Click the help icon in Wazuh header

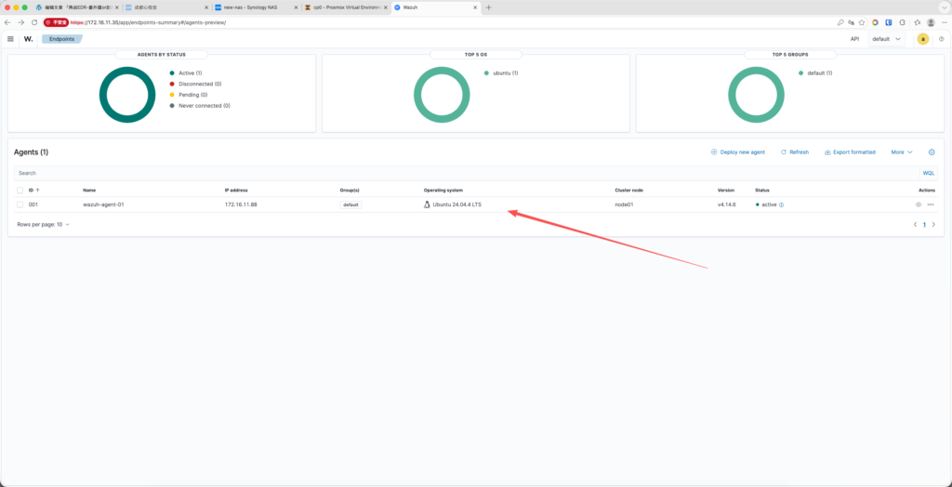point(941,39)
